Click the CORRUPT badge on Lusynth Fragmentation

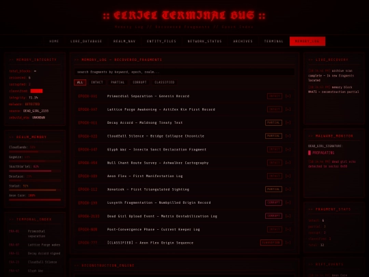coord(273,202)
